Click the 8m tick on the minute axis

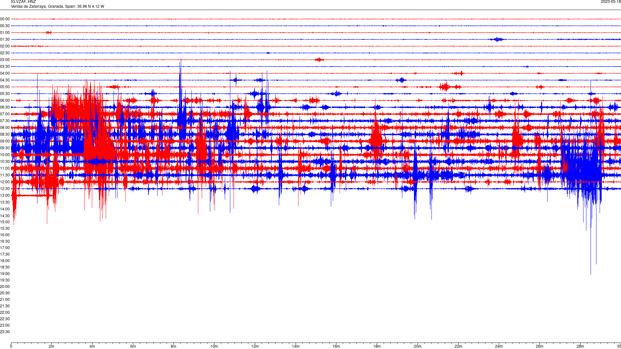(173, 346)
